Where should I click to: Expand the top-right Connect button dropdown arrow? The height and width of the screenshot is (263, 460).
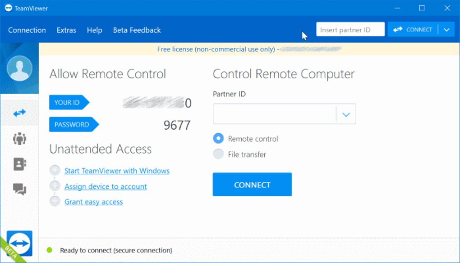pos(446,30)
